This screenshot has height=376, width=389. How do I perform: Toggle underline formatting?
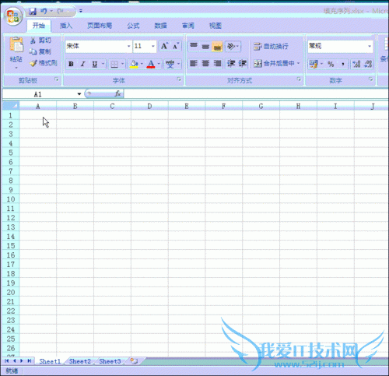[x=95, y=64]
